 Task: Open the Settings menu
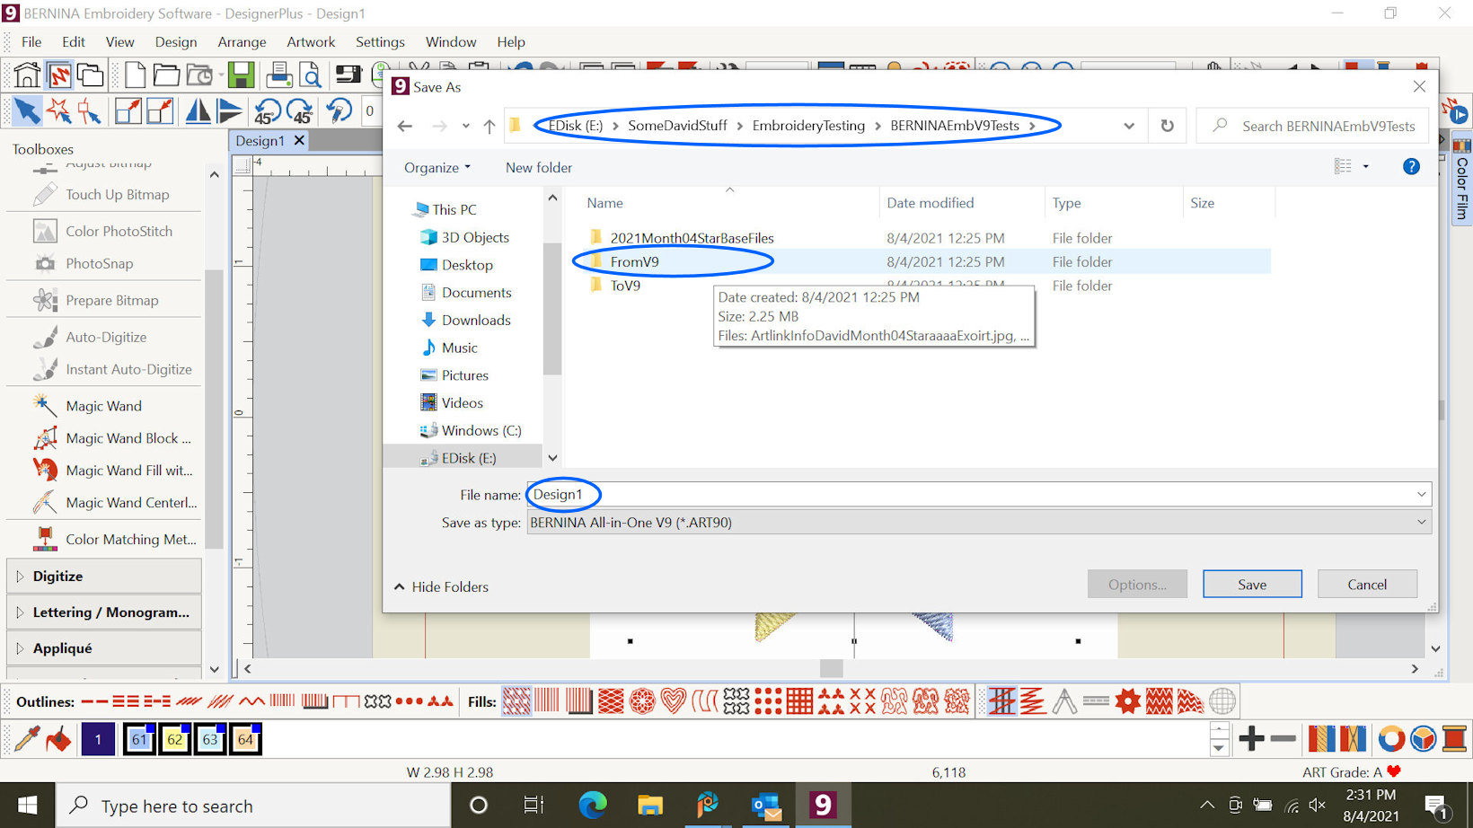point(380,41)
